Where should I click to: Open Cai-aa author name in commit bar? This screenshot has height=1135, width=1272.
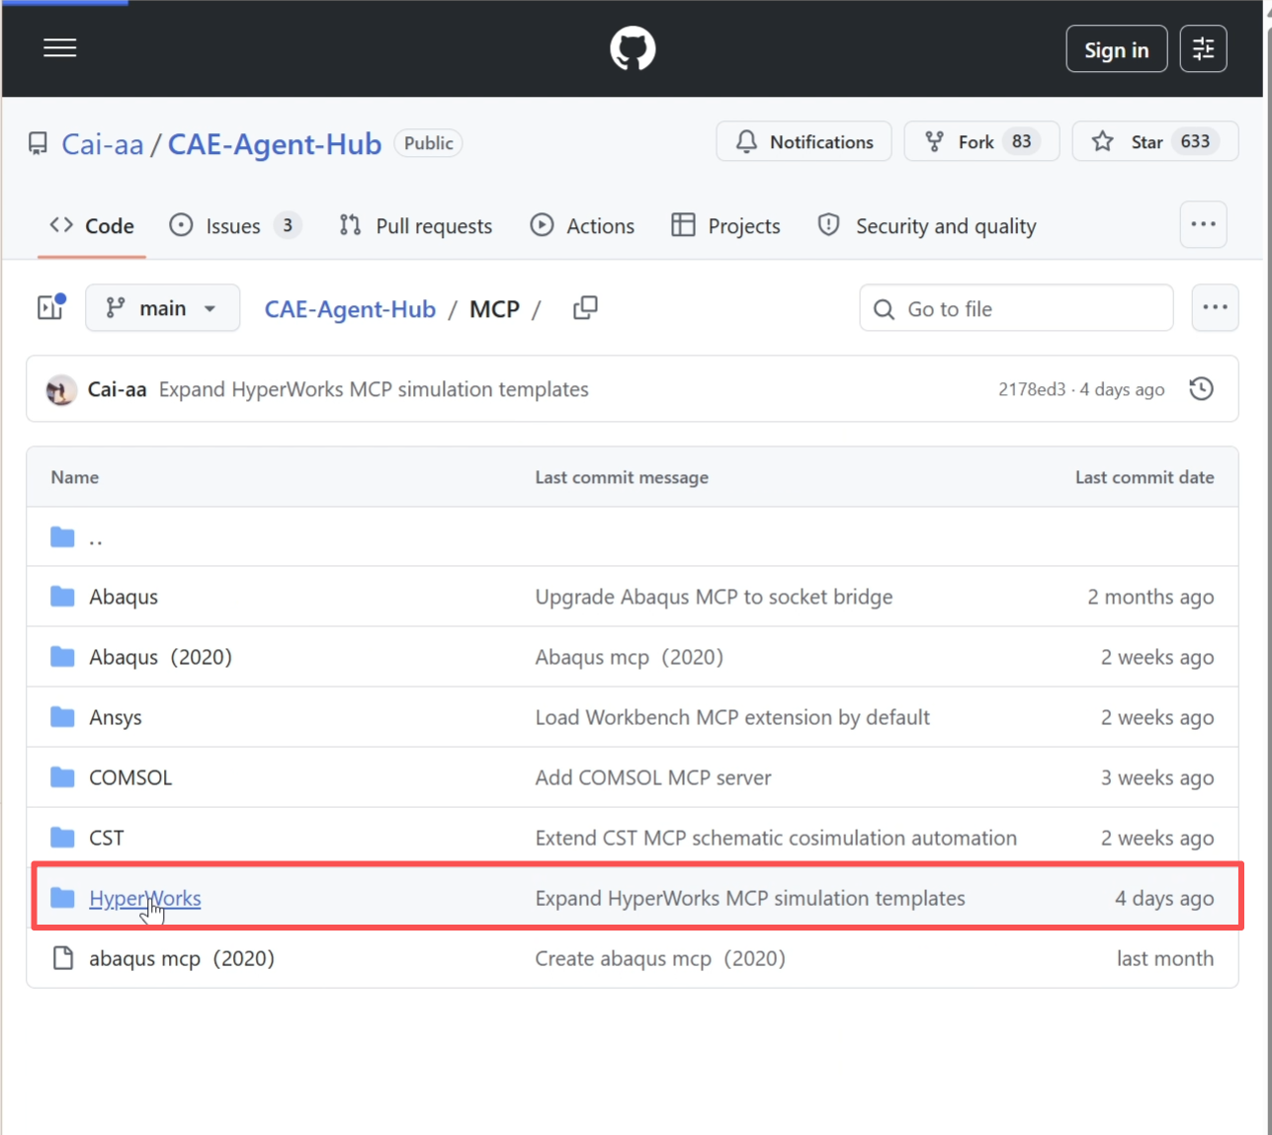117,389
